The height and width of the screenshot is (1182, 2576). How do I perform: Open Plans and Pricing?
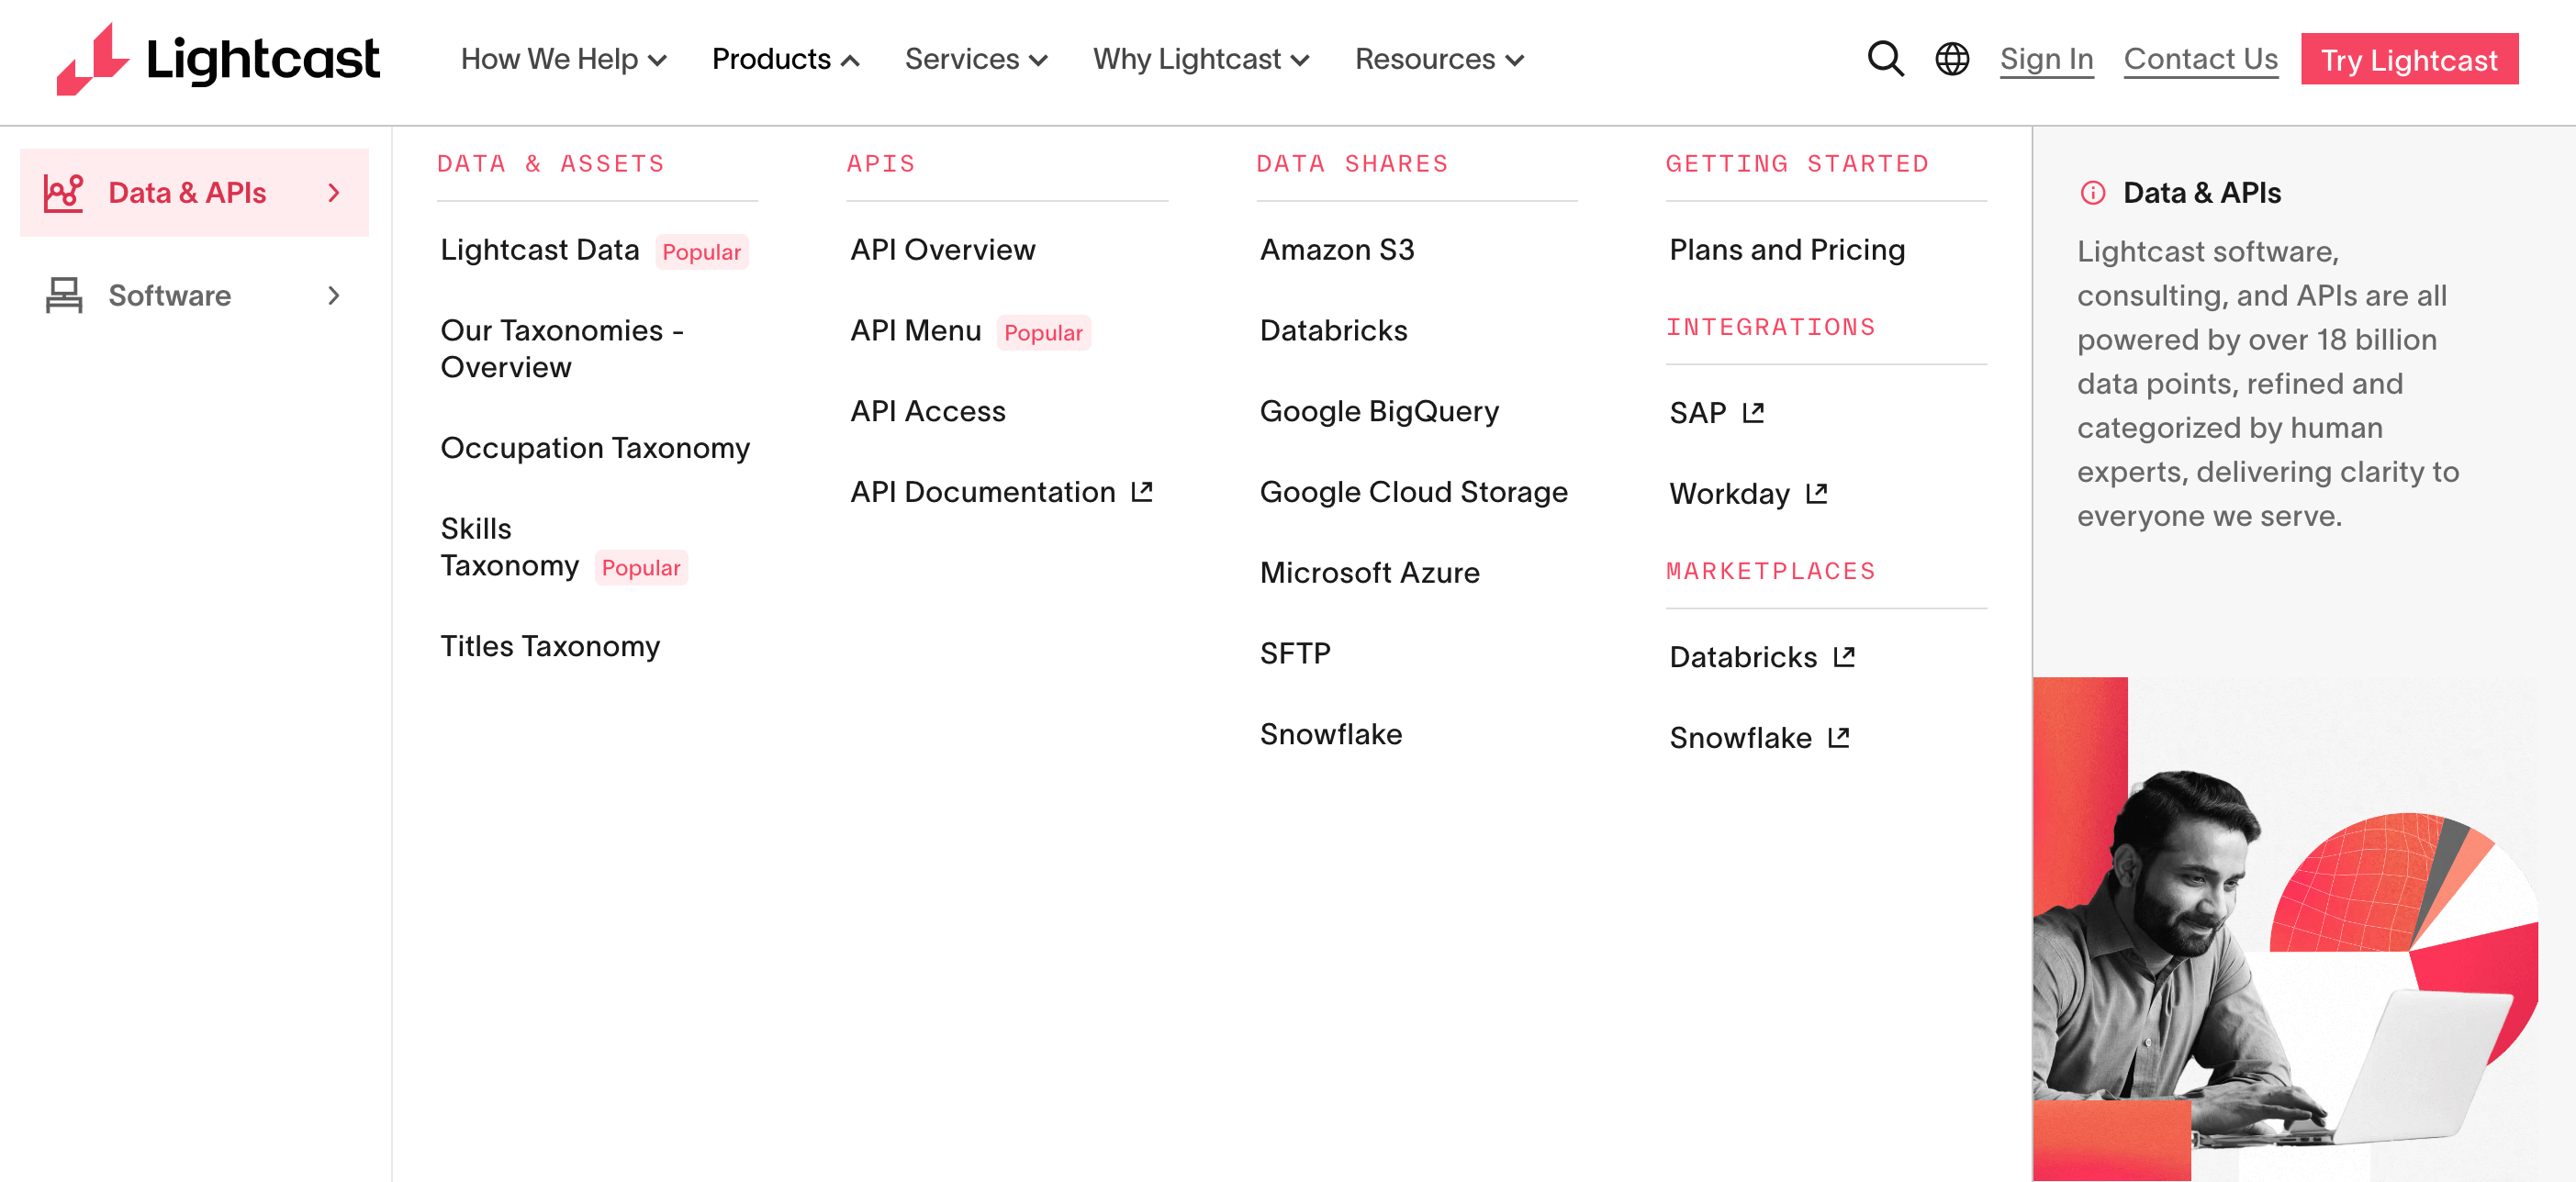[1787, 250]
